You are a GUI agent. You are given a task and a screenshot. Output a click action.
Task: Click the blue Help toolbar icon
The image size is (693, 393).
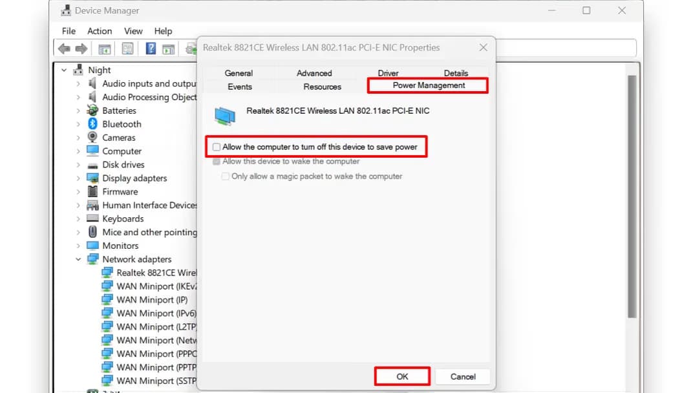click(151, 48)
